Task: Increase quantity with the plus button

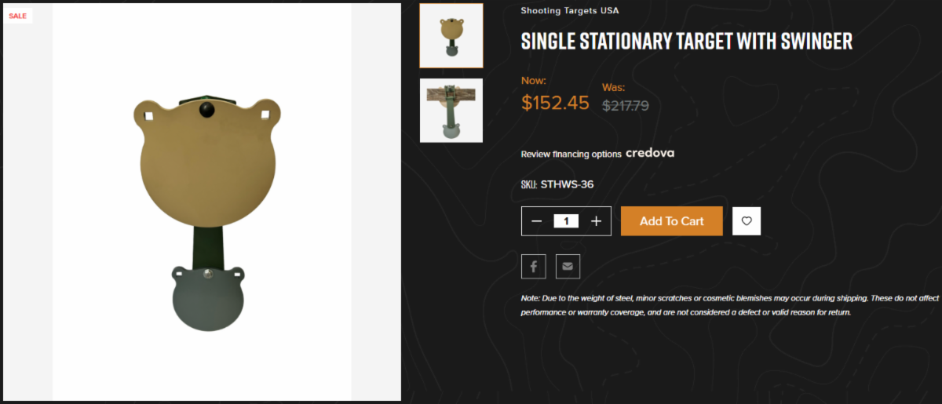Action: pyautogui.click(x=596, y=221)
